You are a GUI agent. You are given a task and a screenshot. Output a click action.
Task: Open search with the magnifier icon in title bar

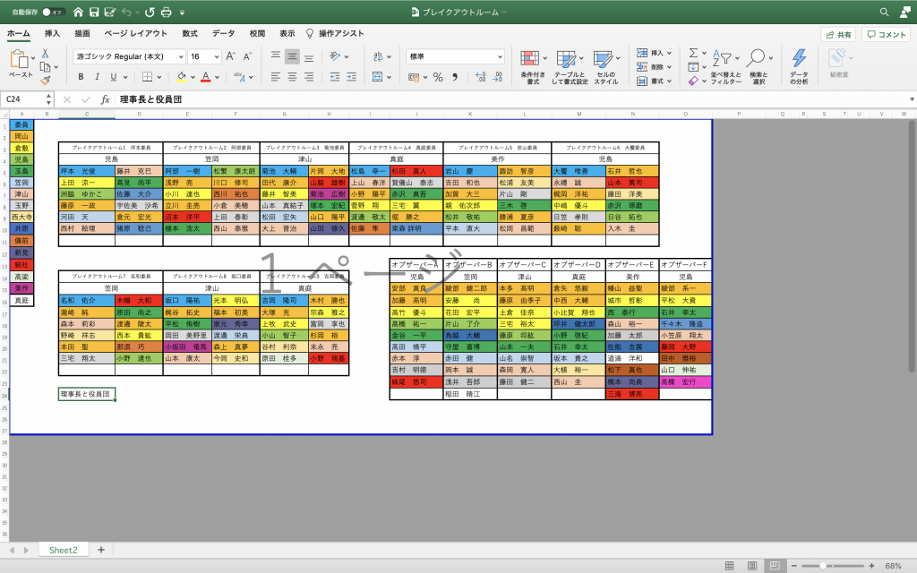[x=884, y=12]
